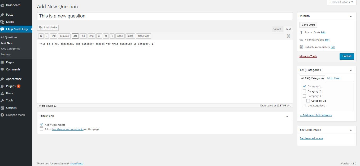The width and height of the screenshot is (360, 166).
Task: Click the Users person icon
Action: [2, 93]
